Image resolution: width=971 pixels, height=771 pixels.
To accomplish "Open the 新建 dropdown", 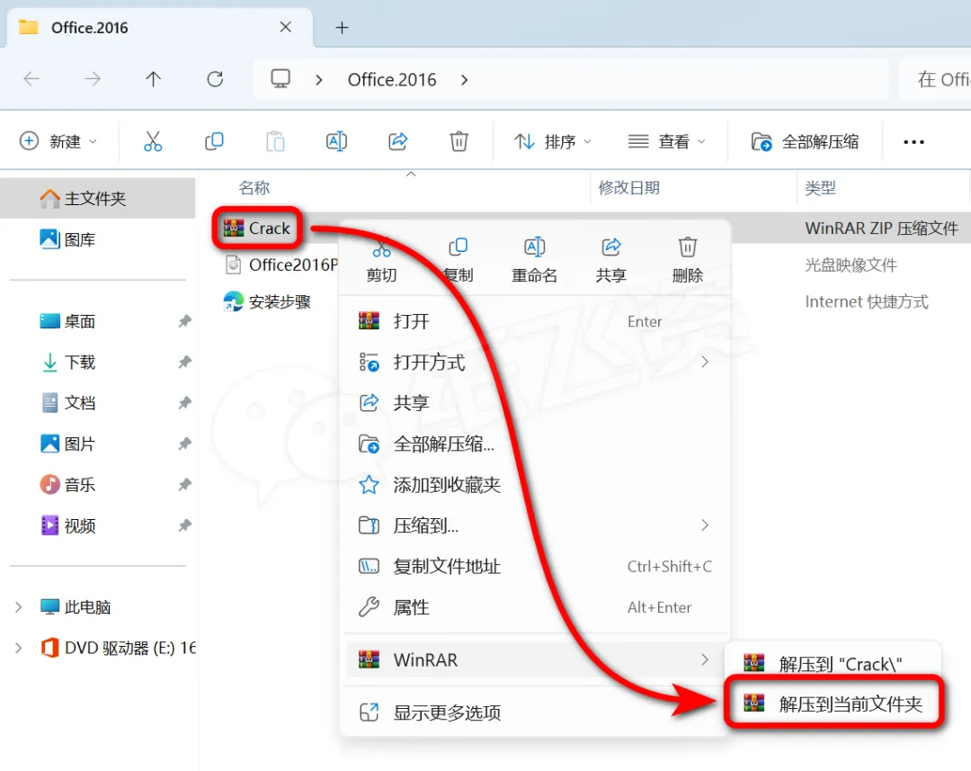I will pos(58,141).
